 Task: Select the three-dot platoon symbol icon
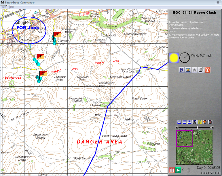(184, 122)
